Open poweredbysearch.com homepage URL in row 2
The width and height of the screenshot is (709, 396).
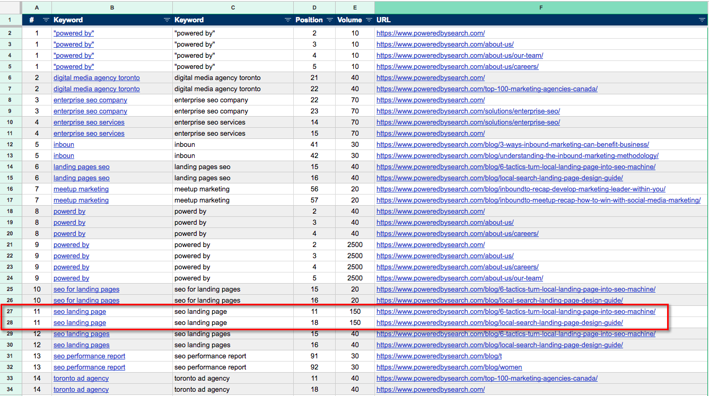431,33
